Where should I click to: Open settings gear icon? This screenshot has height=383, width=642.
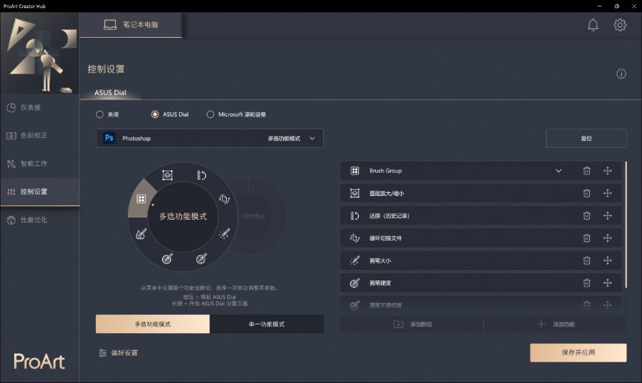pos(620,25)
